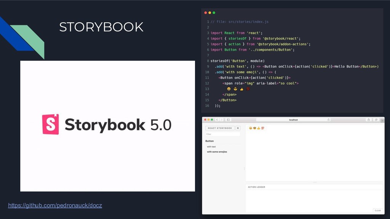Click the '@storybook/react' import string
Image resolution: width=390 pixels, height=219 pixels.
pyautogui.click(x=281, y=38)
